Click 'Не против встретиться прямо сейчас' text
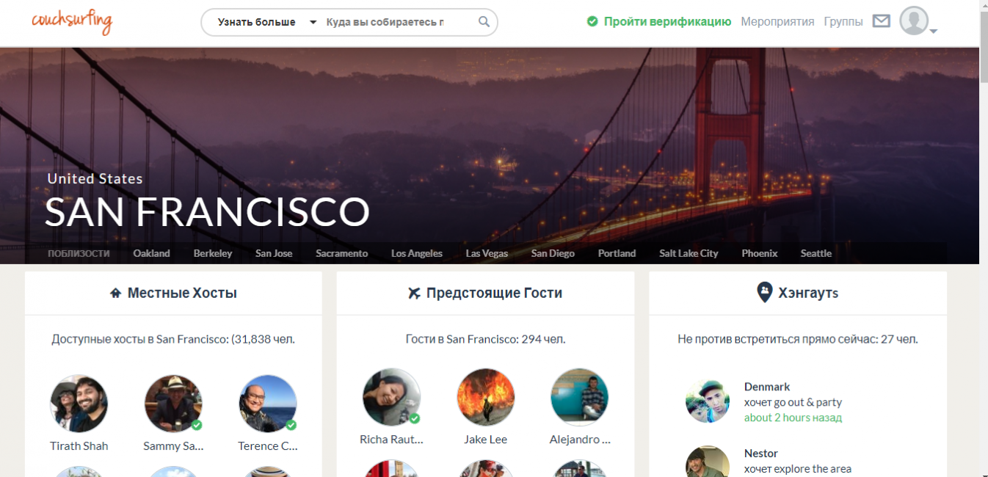 pos(797,339)
